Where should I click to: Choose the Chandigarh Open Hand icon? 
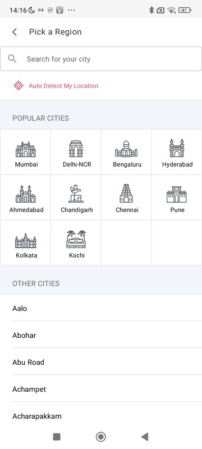(x=76, y=194)
